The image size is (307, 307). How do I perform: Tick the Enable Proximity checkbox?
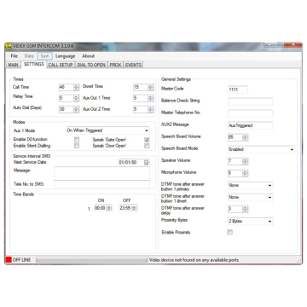(x=229, y=232)
